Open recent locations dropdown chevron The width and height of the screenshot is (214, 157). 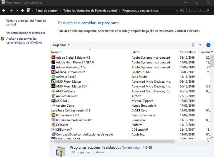coord(17,10)
